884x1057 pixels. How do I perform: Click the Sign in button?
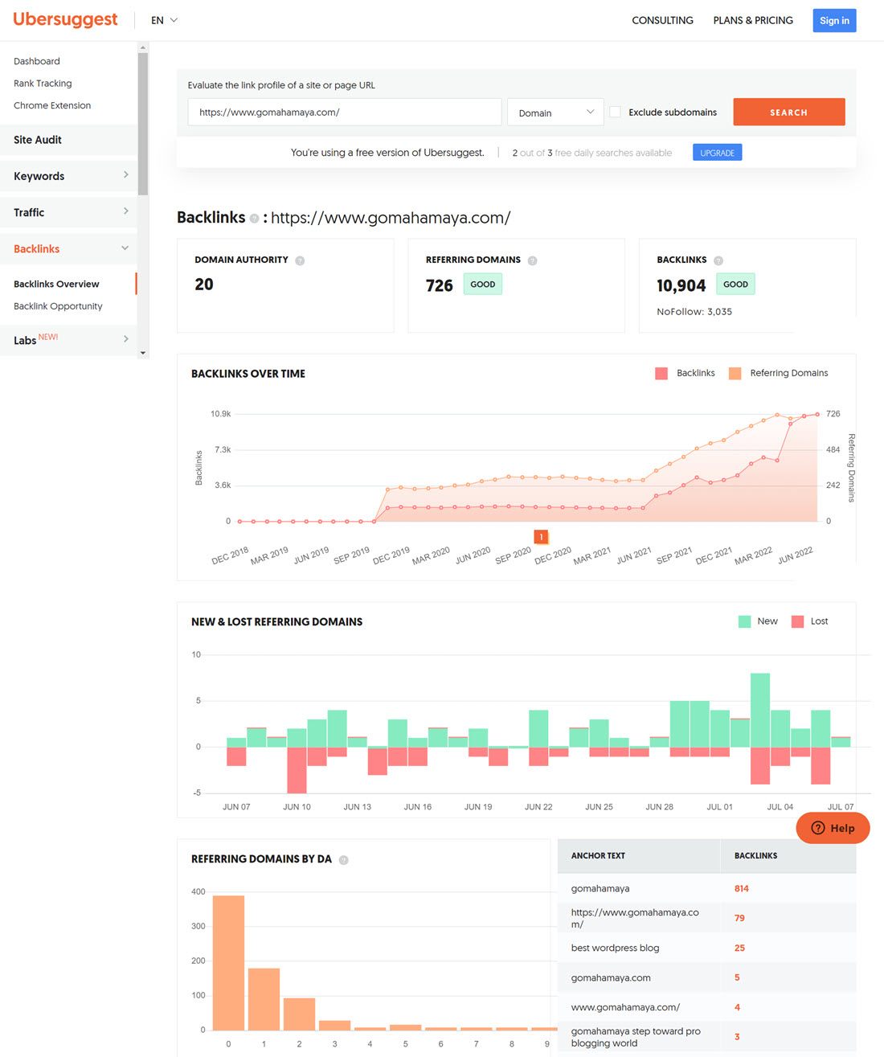[x=834, y=20]
